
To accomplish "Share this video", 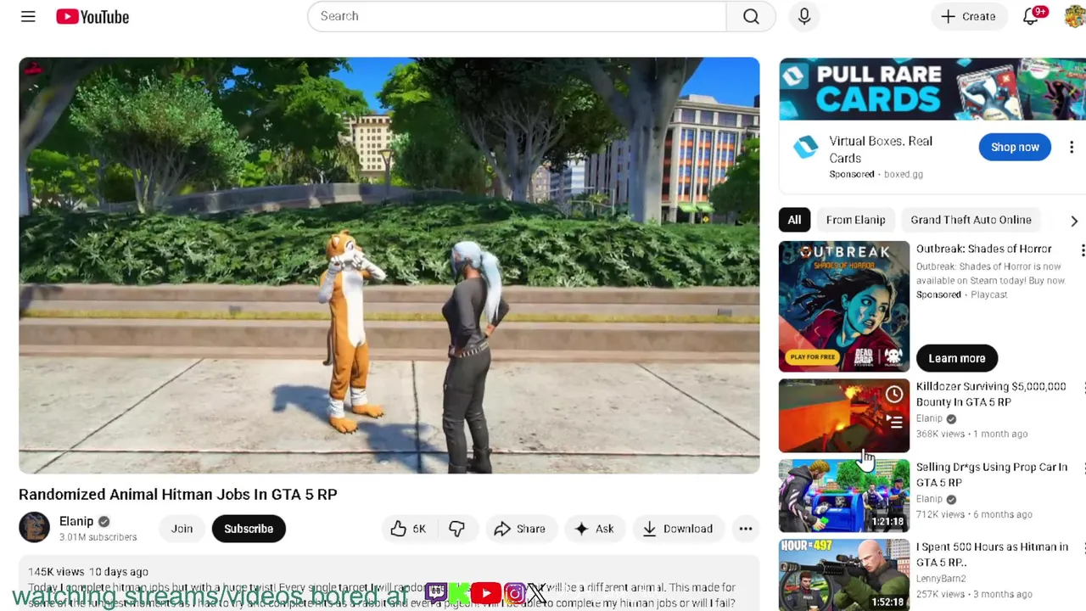I will 519,529.
